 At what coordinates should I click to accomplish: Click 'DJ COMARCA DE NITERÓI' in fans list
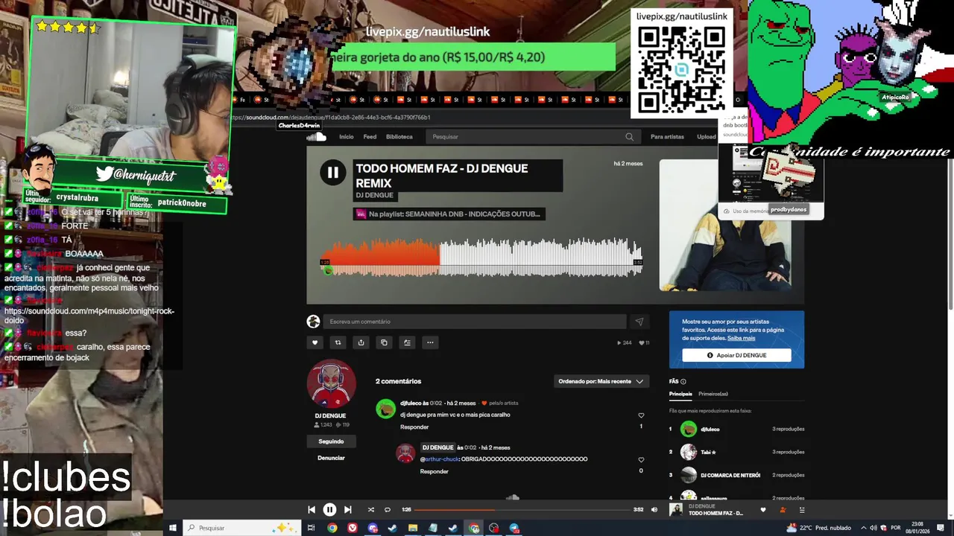tap(730, 475)
